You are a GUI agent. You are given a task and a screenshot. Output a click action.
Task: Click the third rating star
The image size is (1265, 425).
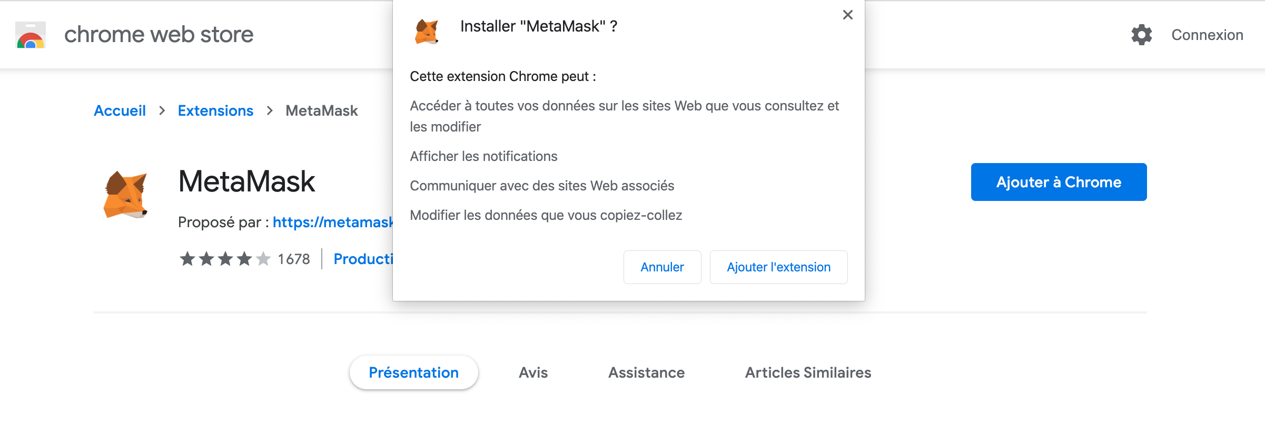pyautogui.click(x=225, y=259)
